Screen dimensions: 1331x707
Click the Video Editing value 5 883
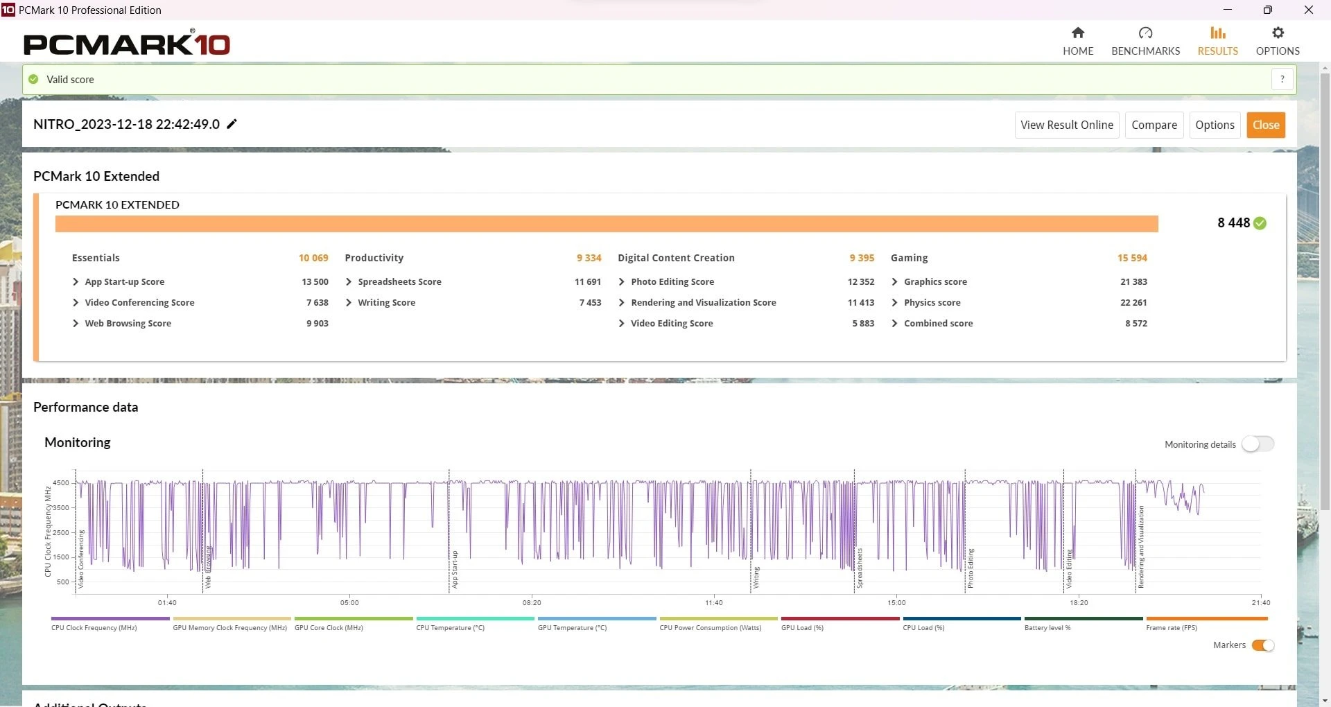pyautogui.click(x=863, y=324)
